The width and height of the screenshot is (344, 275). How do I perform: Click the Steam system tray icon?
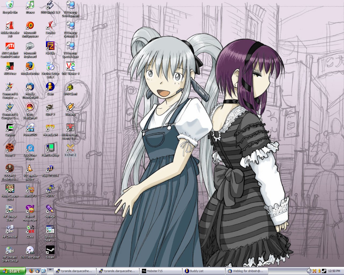pyautogui.click(x=324, y=271)
